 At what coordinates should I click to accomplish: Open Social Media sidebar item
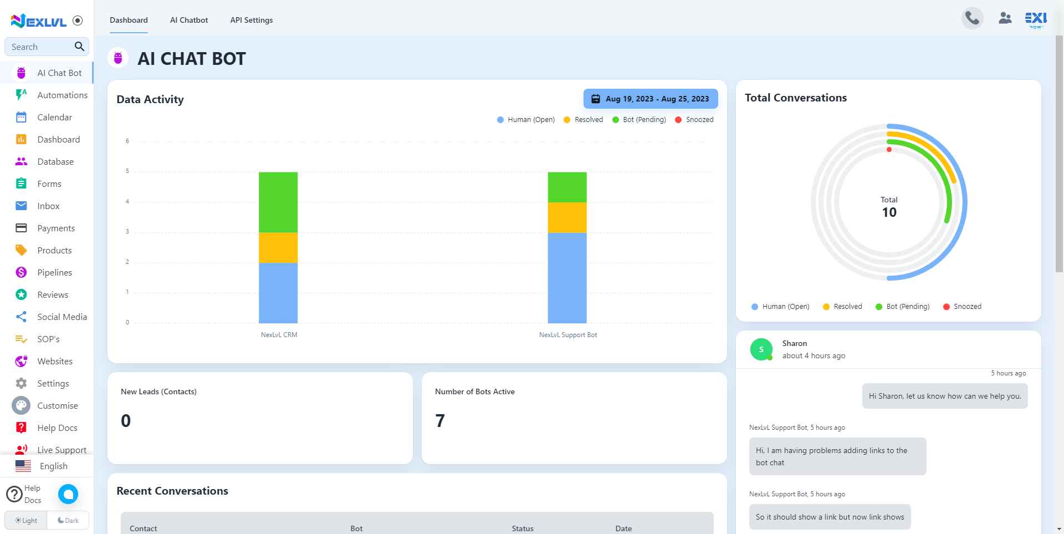(62, 317)
